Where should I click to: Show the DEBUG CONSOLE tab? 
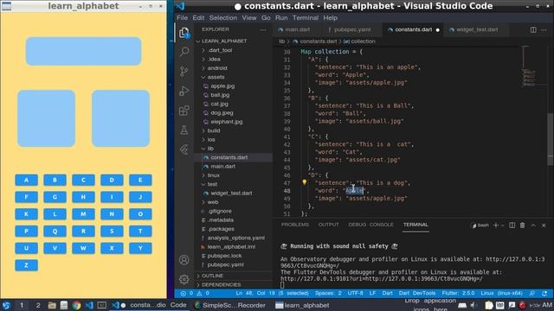tap(370, 225)
